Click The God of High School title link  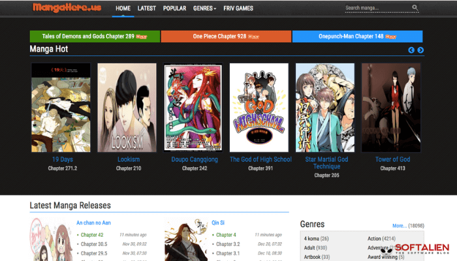click(260, 159)
